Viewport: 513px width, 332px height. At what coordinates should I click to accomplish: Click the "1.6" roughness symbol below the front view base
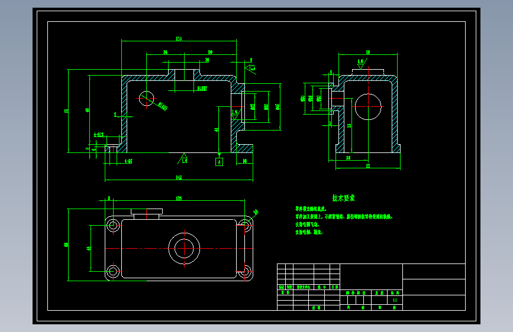(183, 159)
